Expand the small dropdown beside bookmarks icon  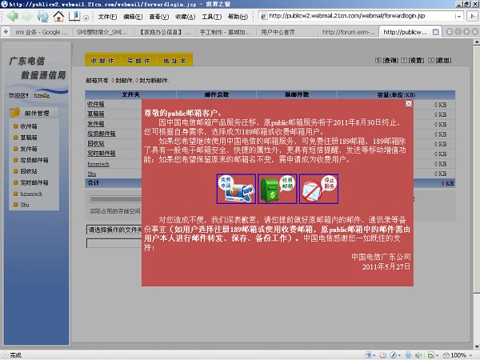coord(86,18)
